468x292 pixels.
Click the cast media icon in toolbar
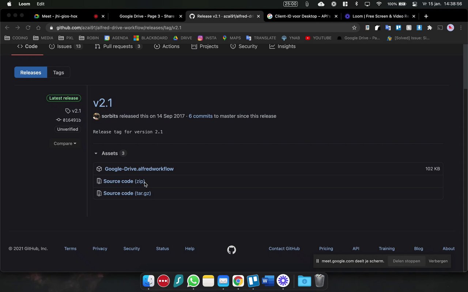coord(440,28)
